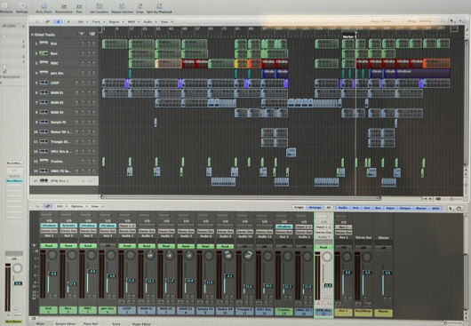Click the Sample FX track audio icon
This screenshot has height=326, width=471.
point(44,123)
